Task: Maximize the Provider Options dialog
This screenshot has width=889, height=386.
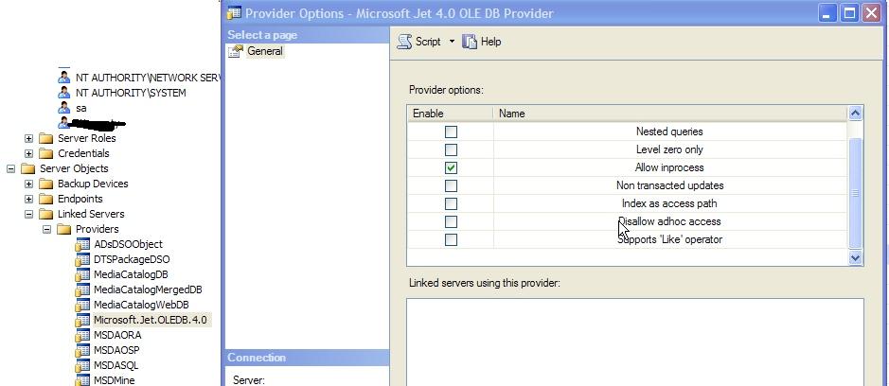Action: point(850,13)
